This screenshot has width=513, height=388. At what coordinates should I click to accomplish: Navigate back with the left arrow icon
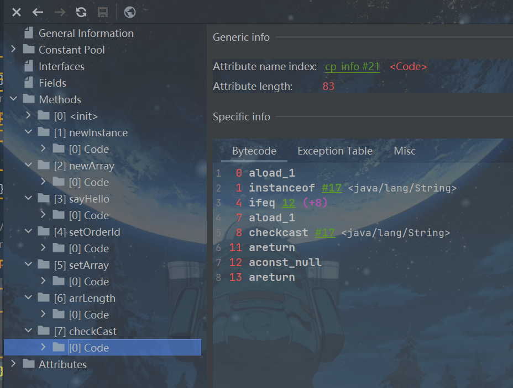(x=38, y=12)
